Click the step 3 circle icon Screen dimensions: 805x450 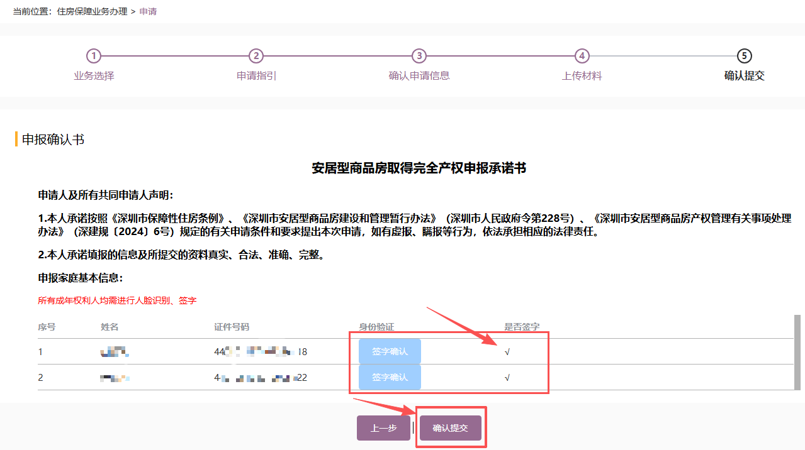(419, 56)
